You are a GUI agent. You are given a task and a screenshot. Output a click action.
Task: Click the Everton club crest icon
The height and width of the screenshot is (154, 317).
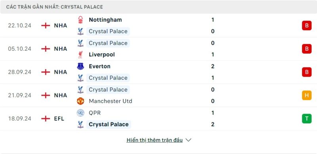coord(80,66)
